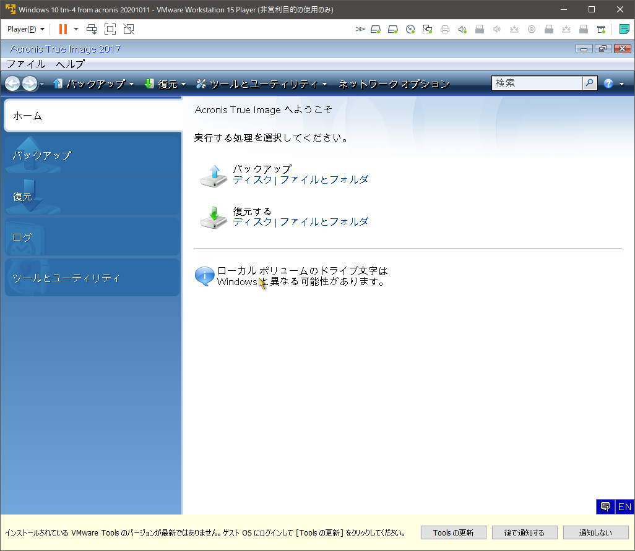Click the Send Ctrl+Alt+Del icon in the VMware toolbar
This screenshot has width=635, height=551.
click(x=92, y=29)
